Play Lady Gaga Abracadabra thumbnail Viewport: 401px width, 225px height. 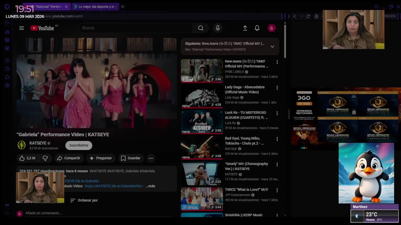(x=202, y=96)
